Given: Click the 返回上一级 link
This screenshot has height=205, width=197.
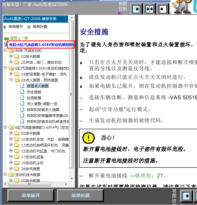Looking at the screenshot, I should 19,38.
